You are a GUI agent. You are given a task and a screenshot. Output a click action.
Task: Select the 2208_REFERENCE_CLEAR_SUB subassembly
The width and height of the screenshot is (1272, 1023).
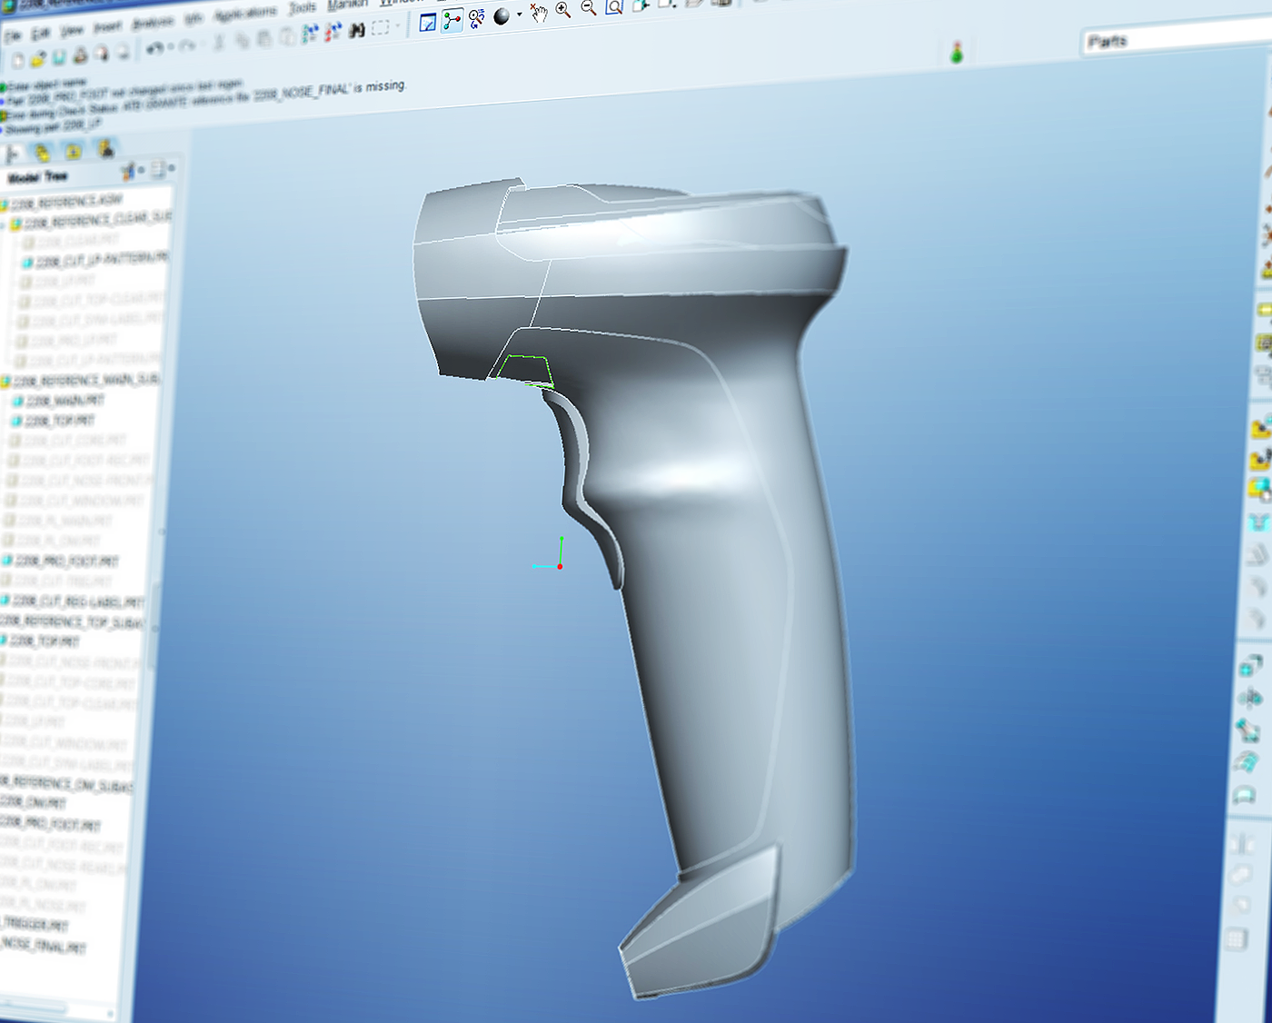pos(90,220)
